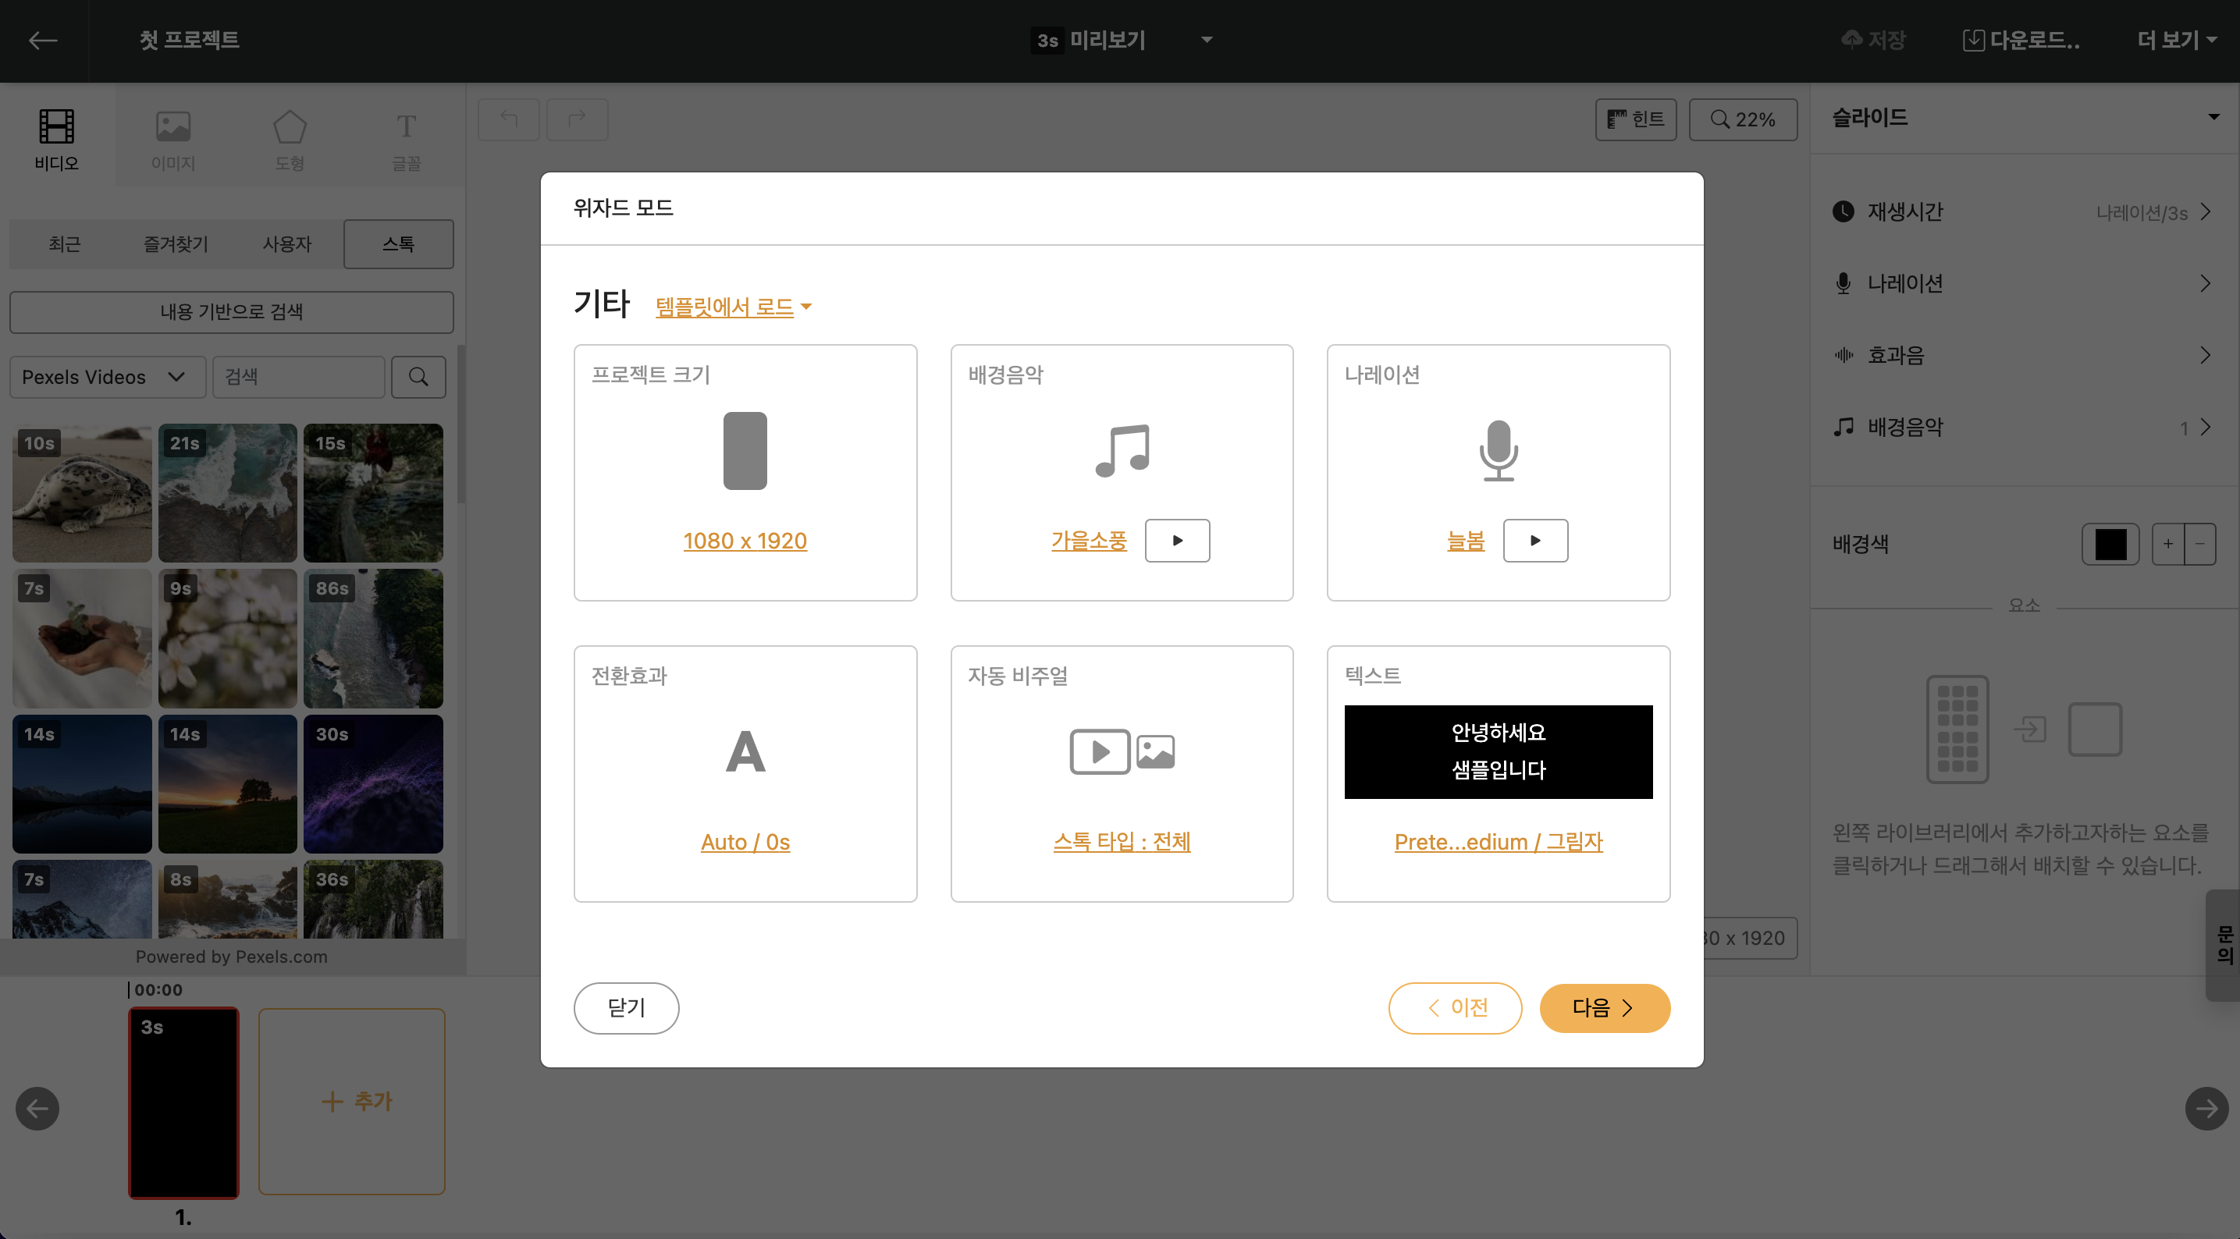Expand the 재생시간 row
The width and height of the screenshot is (2240, 1239).
click(x=2024, y=211)
